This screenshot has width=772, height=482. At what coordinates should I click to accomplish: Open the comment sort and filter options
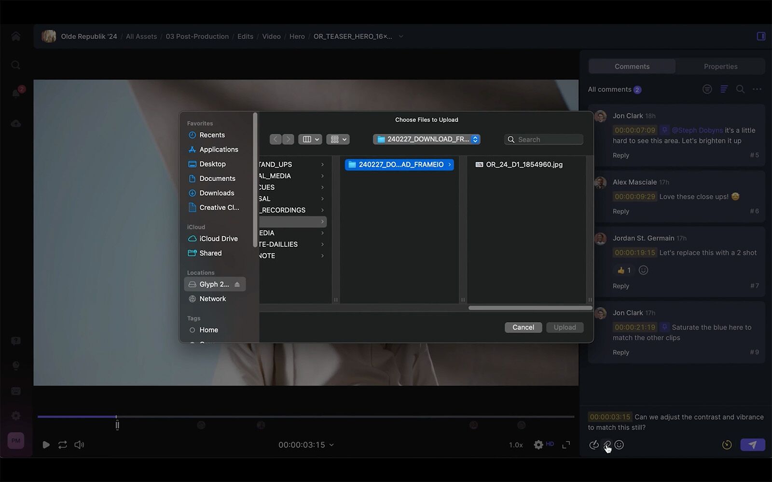click(x=724, y=89)
